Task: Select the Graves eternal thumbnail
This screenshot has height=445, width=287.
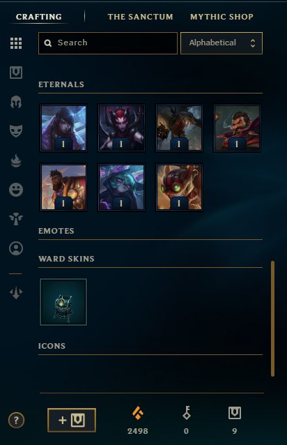Action: tap(237, 128)
